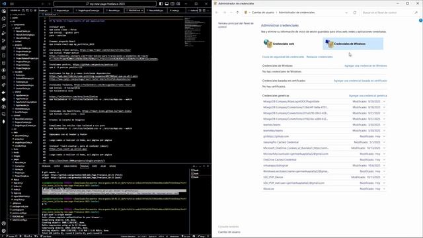This screenshot has height=238, width=423.
Task: Click Agregar una credencial genérica link
Action: click(x=367, y=96)
